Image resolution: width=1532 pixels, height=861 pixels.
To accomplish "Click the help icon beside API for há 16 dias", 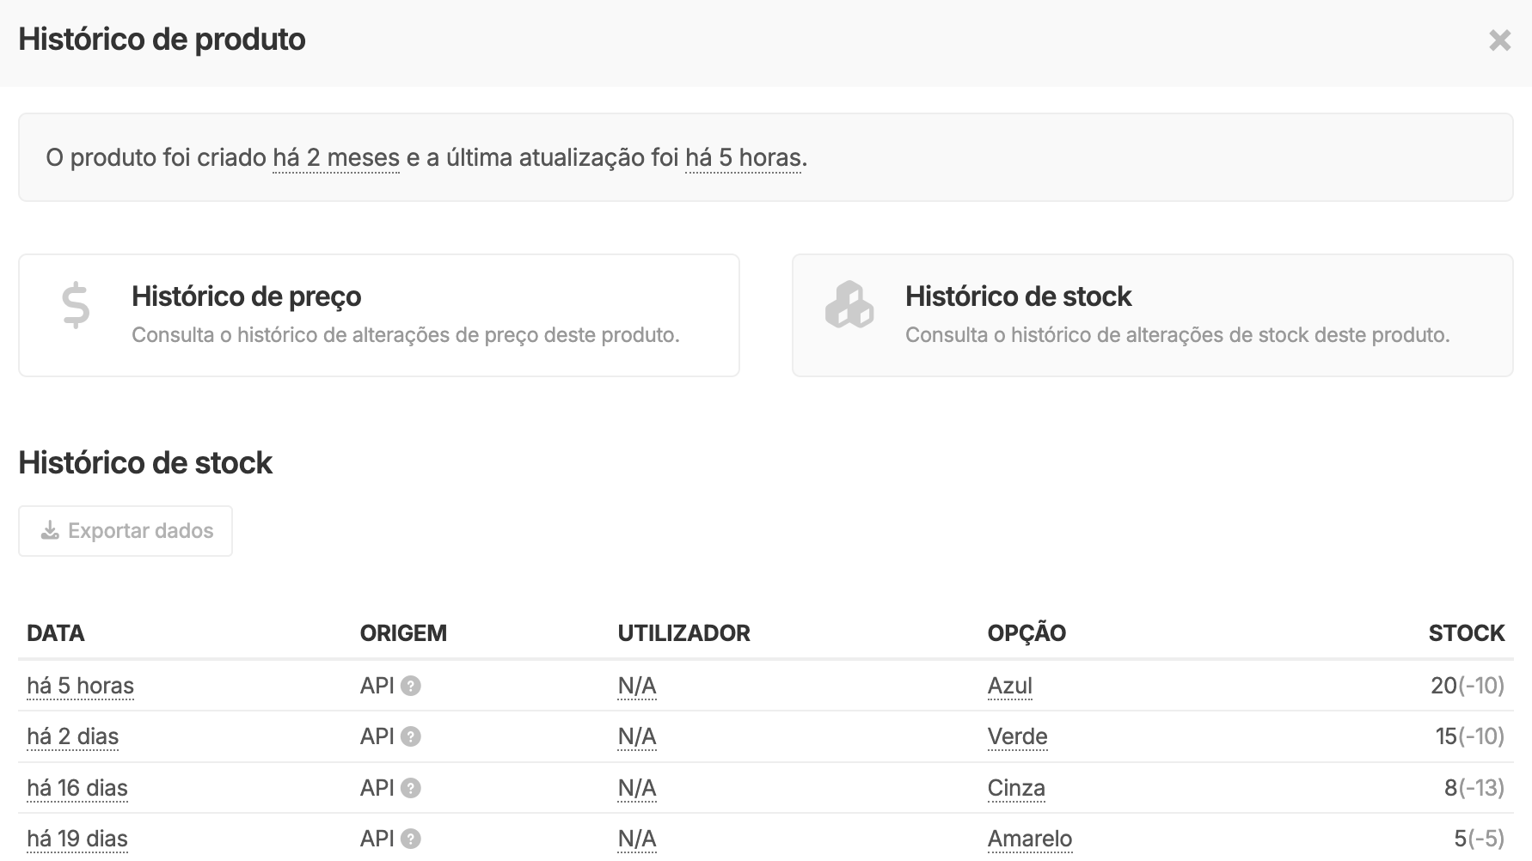I will point(411,788).
